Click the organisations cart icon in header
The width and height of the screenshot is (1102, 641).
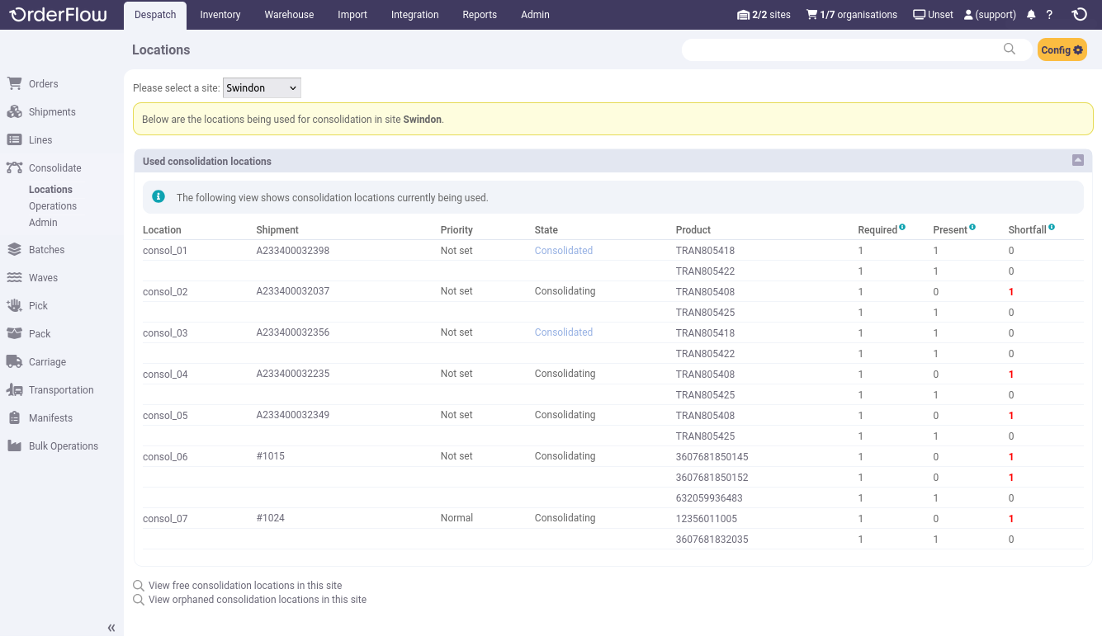[811, 15]
